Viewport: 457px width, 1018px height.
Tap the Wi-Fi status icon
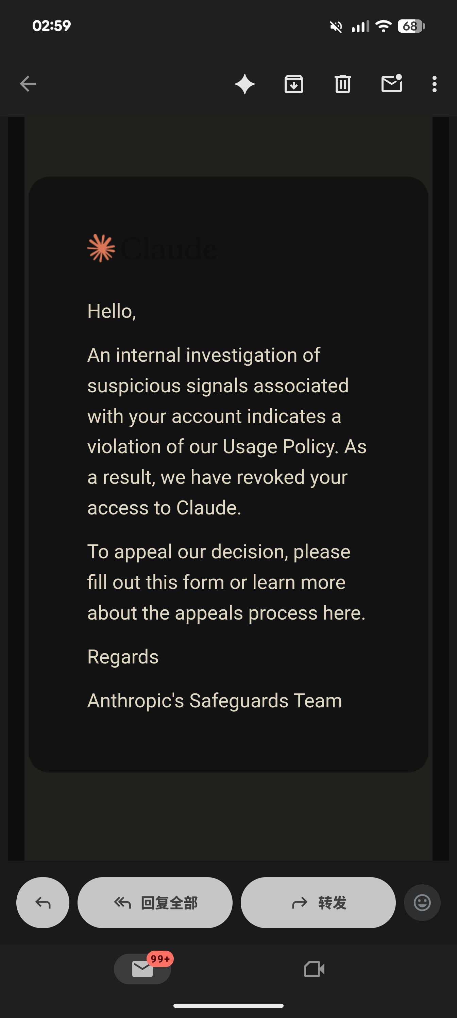[x=383, y=26]
